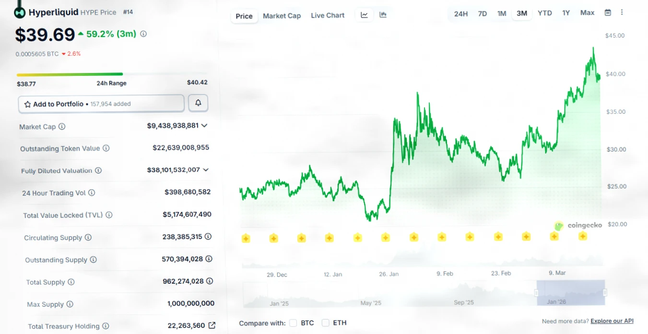Click the 24h Range progress bar
648x334 pixels.
(x=112, y=74)
